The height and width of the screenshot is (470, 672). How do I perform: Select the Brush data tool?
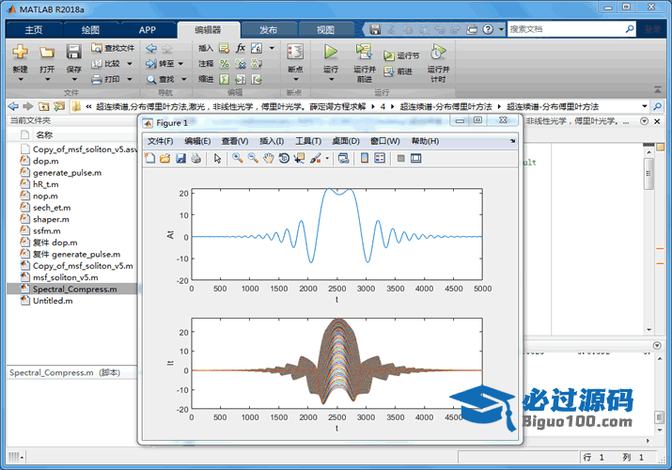(x=316, y=159)
